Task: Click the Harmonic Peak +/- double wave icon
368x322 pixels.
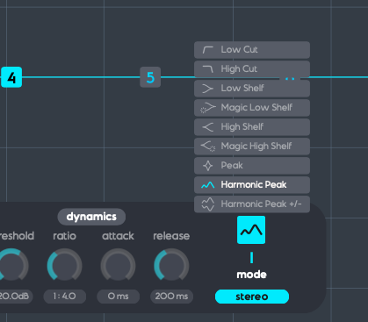Action: point(208,204)
